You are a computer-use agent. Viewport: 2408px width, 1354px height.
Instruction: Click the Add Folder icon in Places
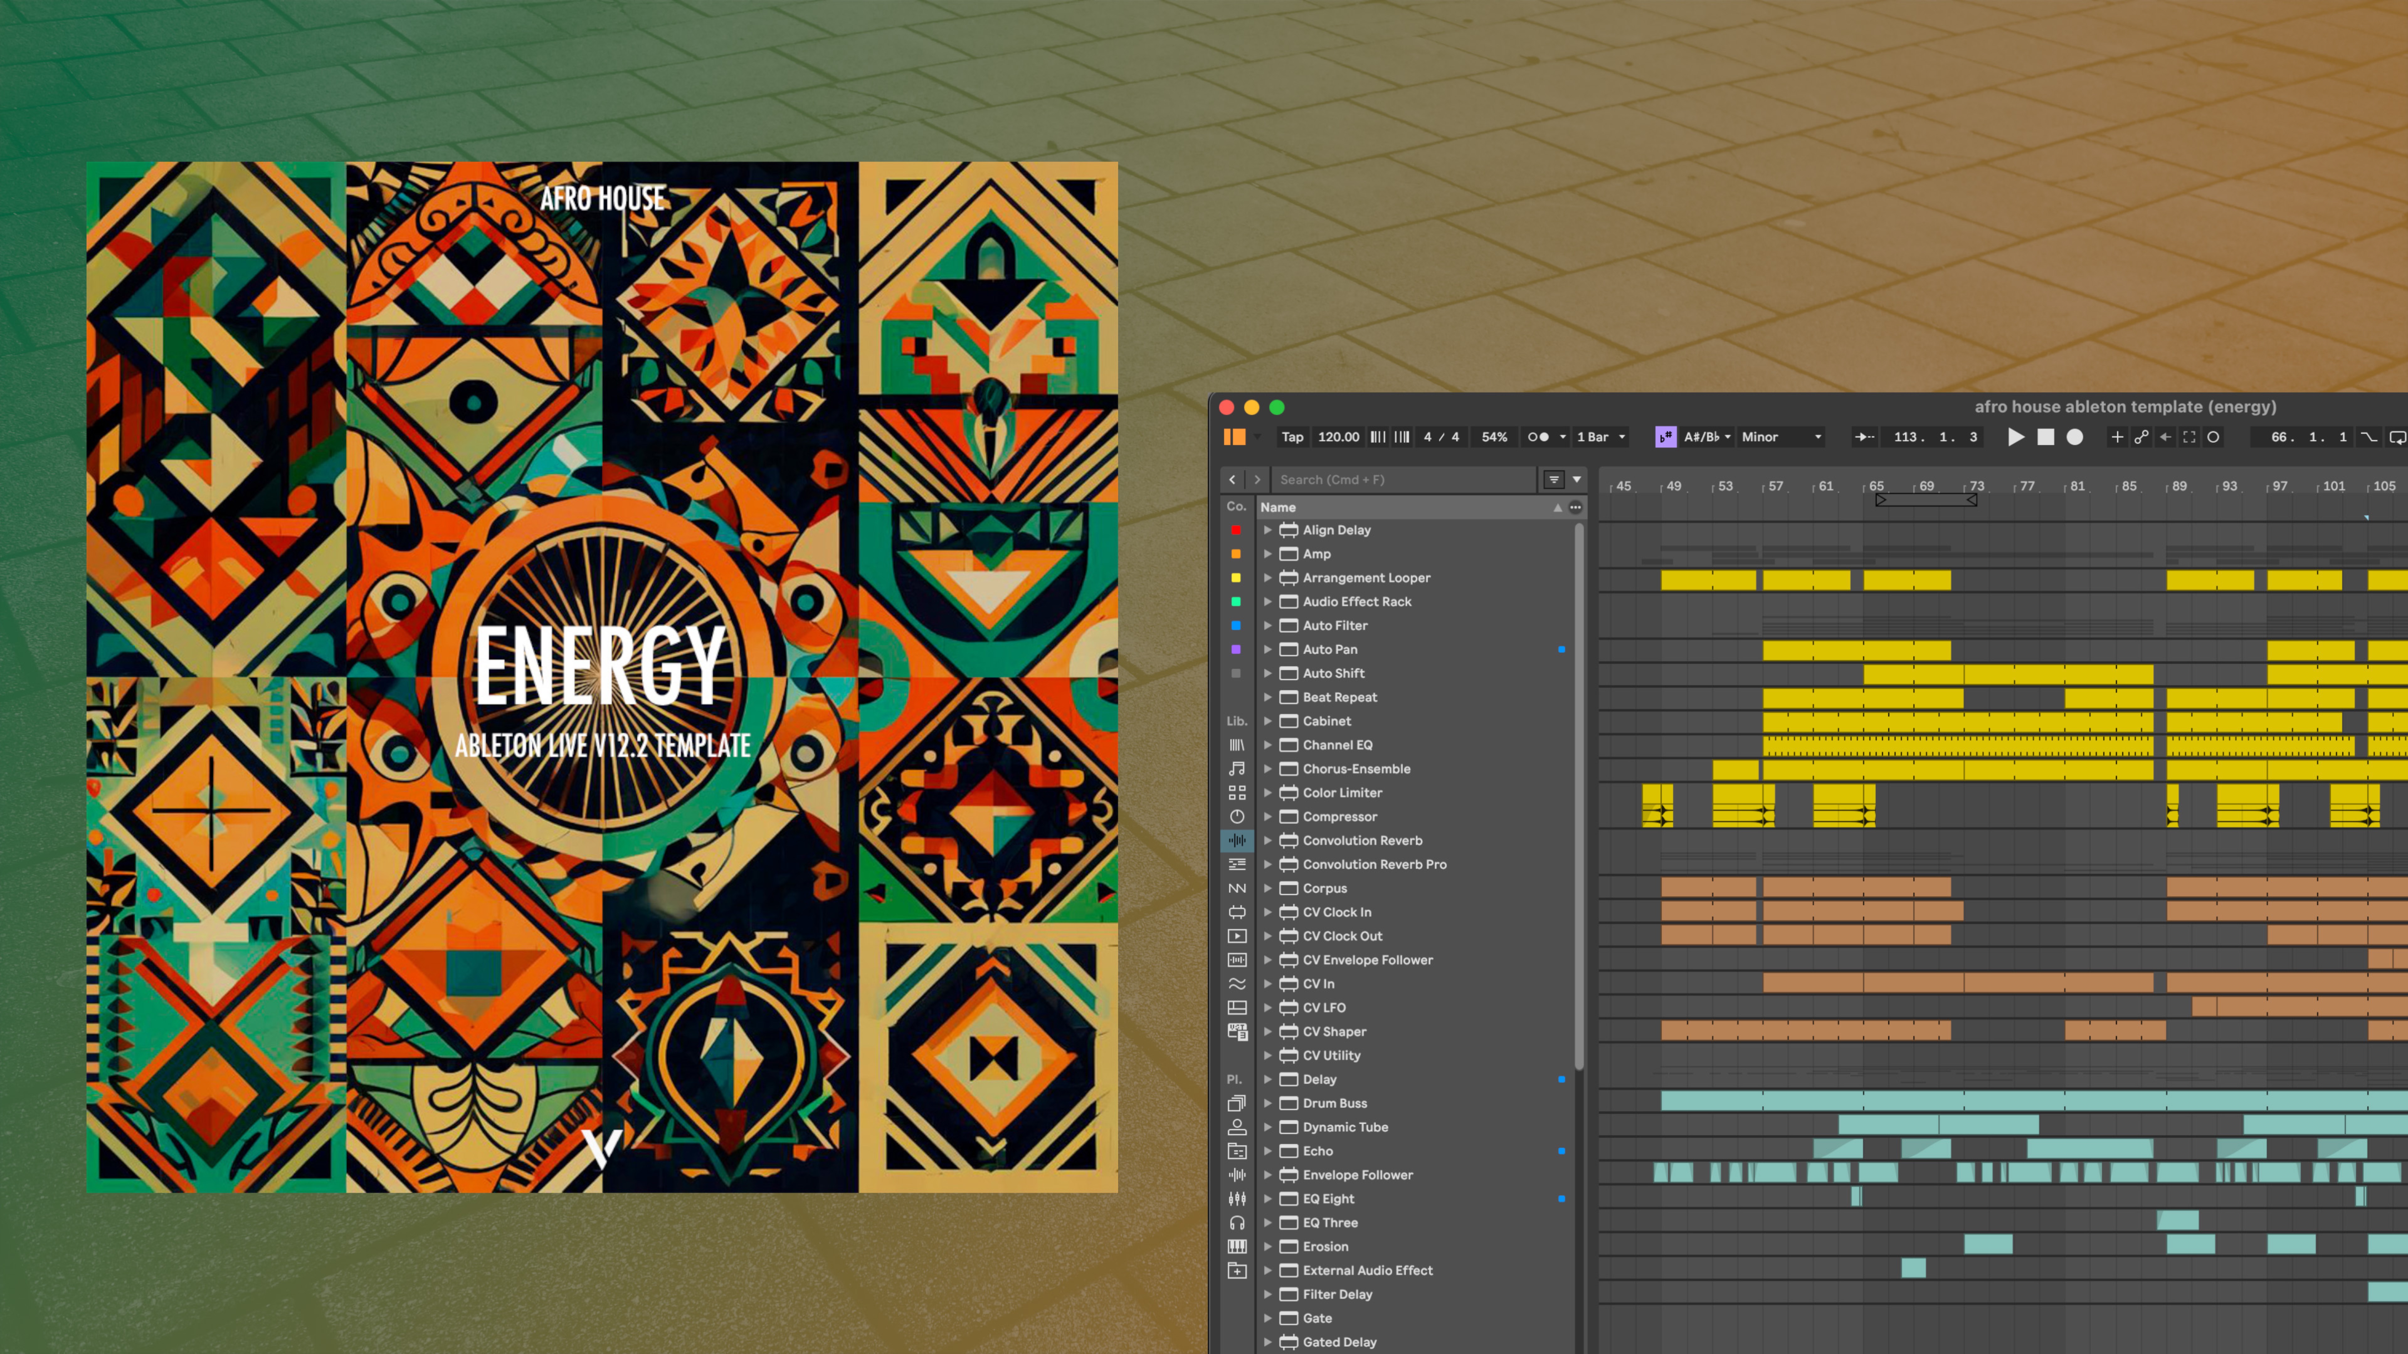(1237, 1270)
